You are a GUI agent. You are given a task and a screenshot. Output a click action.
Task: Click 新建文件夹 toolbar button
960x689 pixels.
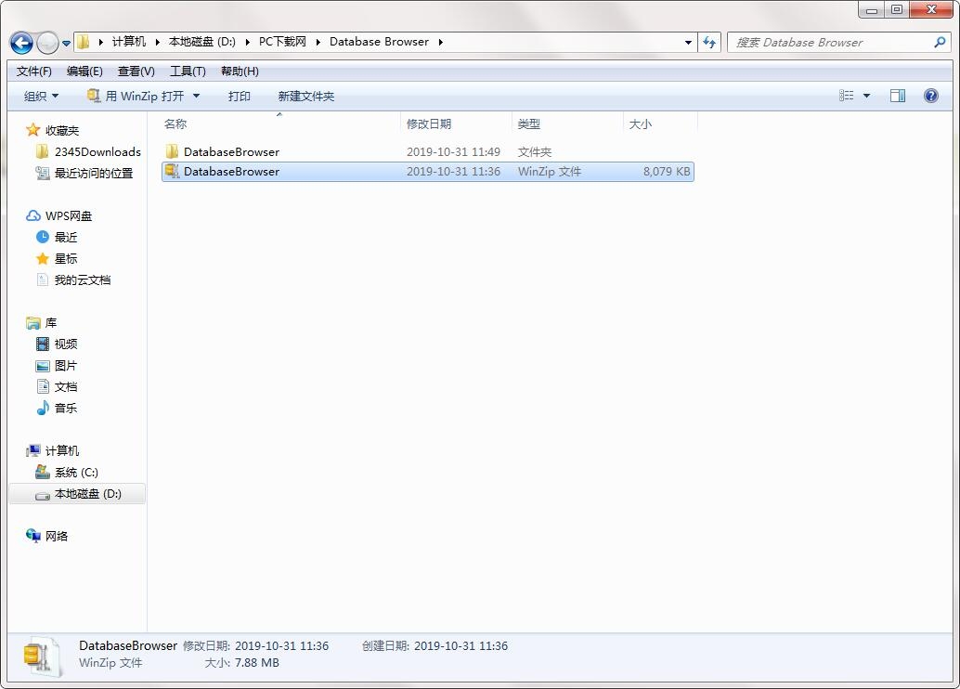(x=305, y=97)
